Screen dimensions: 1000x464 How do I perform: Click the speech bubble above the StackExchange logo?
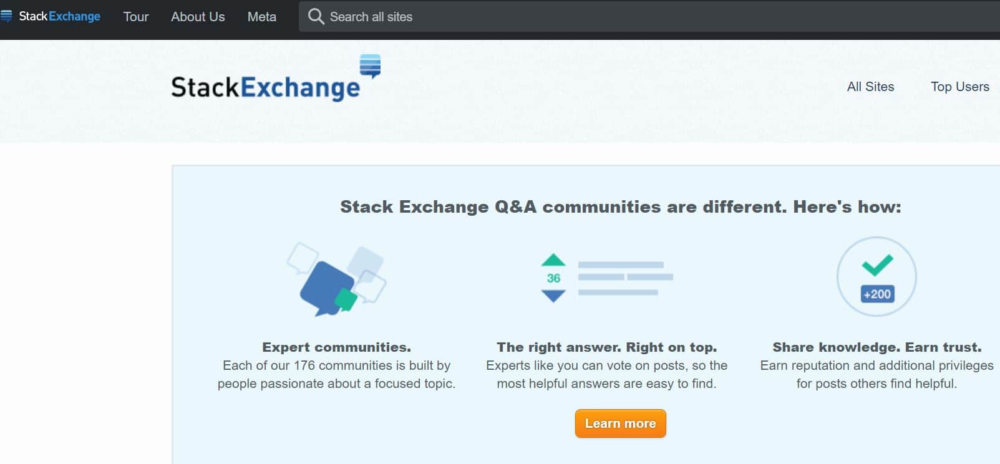[371, 66]
